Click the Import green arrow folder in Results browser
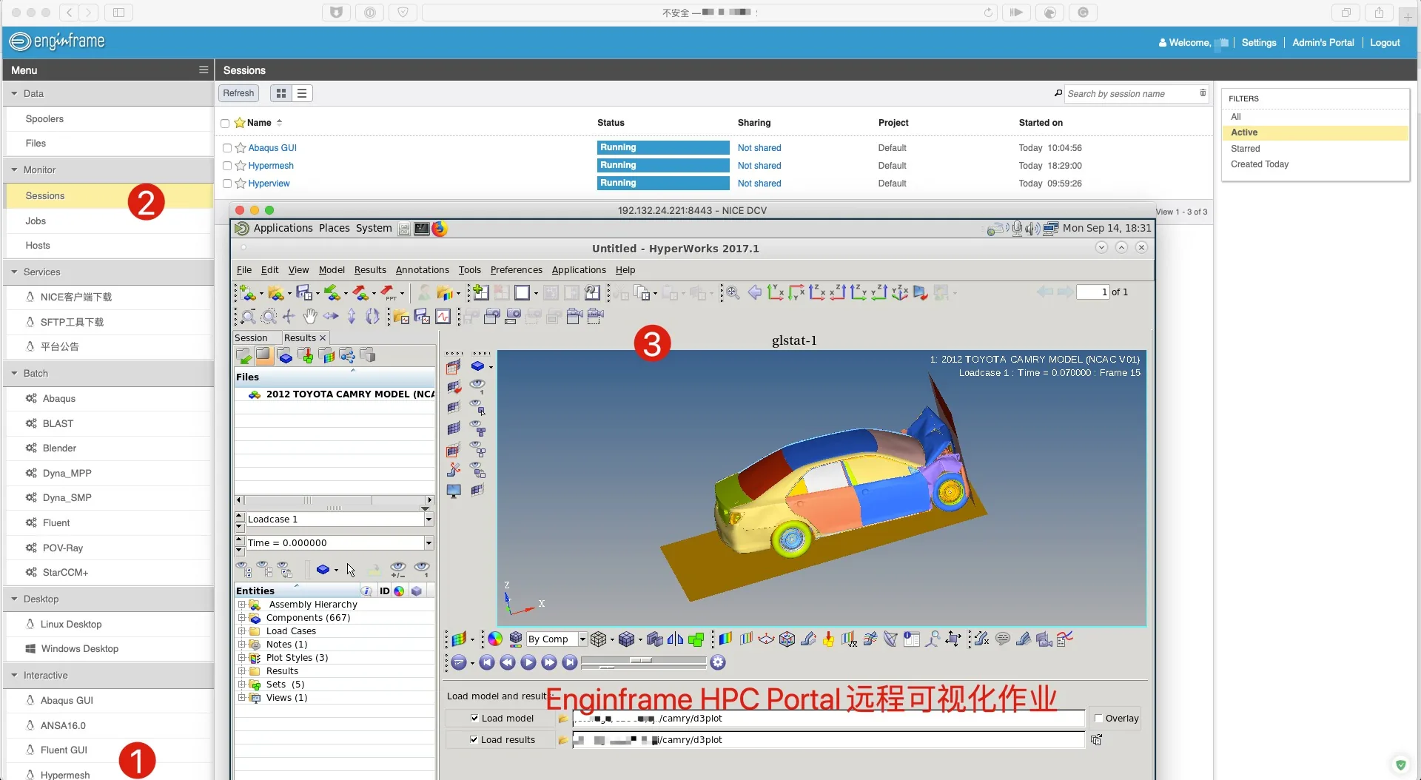The height and width of the screenshot is (780, 1421). tap(243, 356)
